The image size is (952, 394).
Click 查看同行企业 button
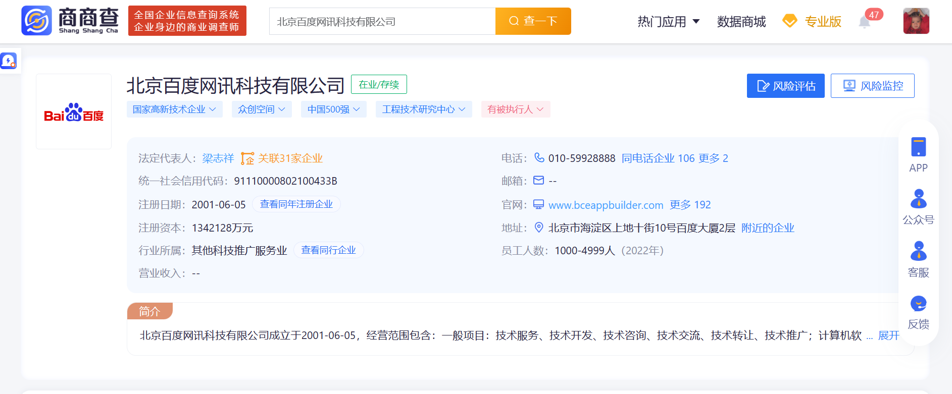(x=329, y=250)
